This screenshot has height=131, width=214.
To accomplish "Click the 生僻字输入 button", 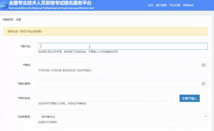I will pyautogui.click(x=189, y=98).
